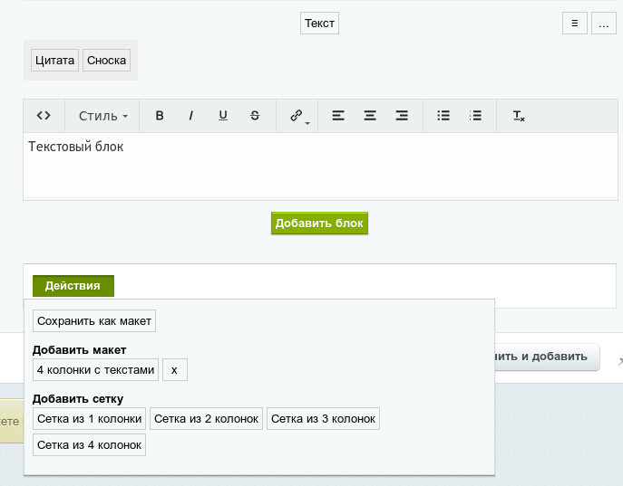Apply bold formatting in editor
The image size is (623, 486).
pos(160,116)
